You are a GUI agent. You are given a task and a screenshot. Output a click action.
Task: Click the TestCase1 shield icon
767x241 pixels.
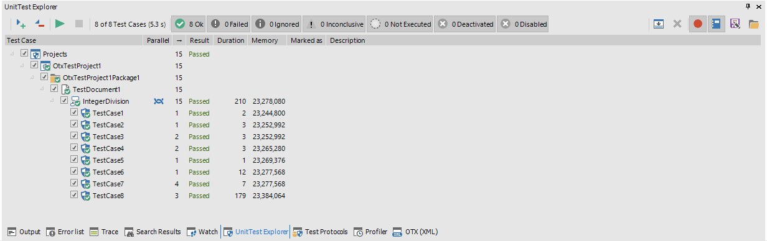85,113
